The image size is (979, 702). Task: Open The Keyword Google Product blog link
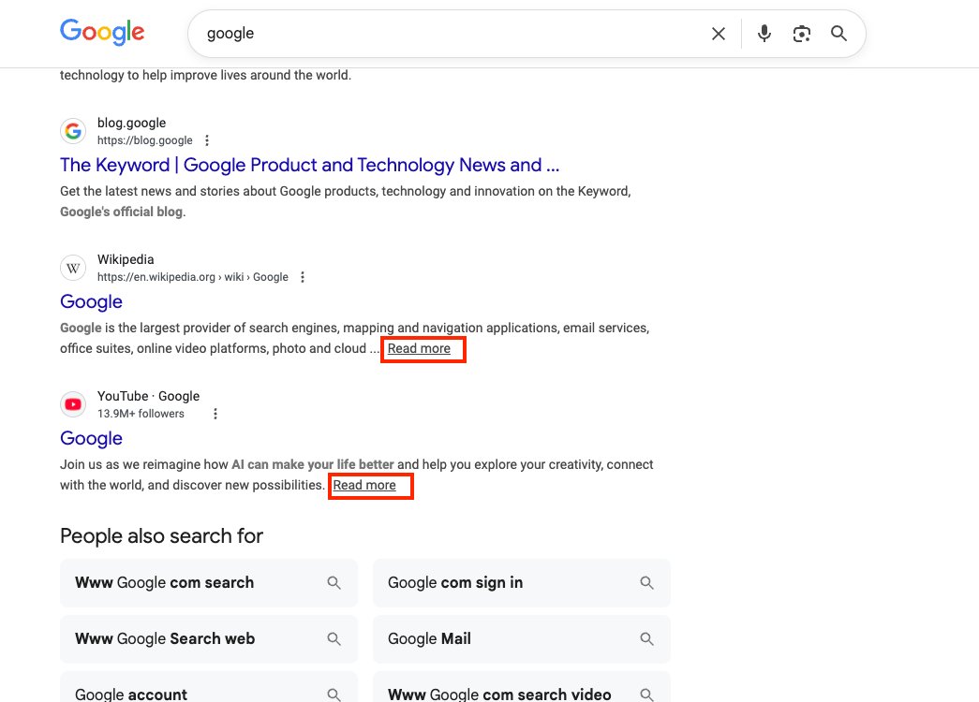309,166
